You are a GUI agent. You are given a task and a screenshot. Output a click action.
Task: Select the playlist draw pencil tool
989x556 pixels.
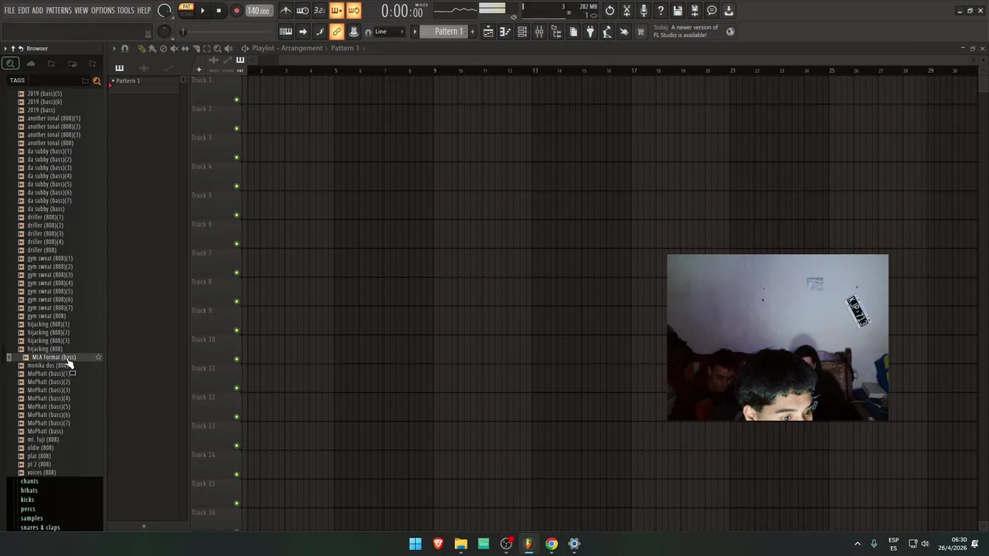tap(141, 48)
